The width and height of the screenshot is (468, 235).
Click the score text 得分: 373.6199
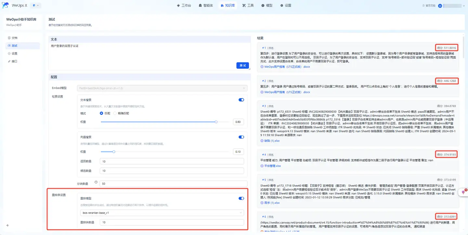tap(447, 179)
